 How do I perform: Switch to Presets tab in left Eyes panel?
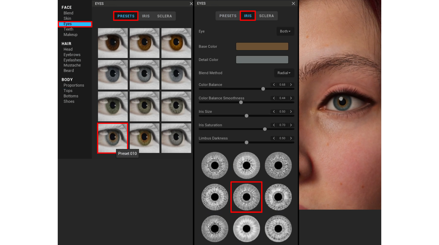tap(126, 16)
